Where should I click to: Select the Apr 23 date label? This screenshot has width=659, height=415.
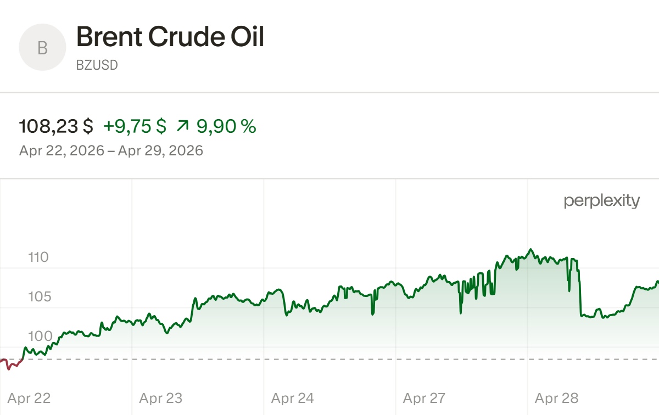[x=160, y=398]
